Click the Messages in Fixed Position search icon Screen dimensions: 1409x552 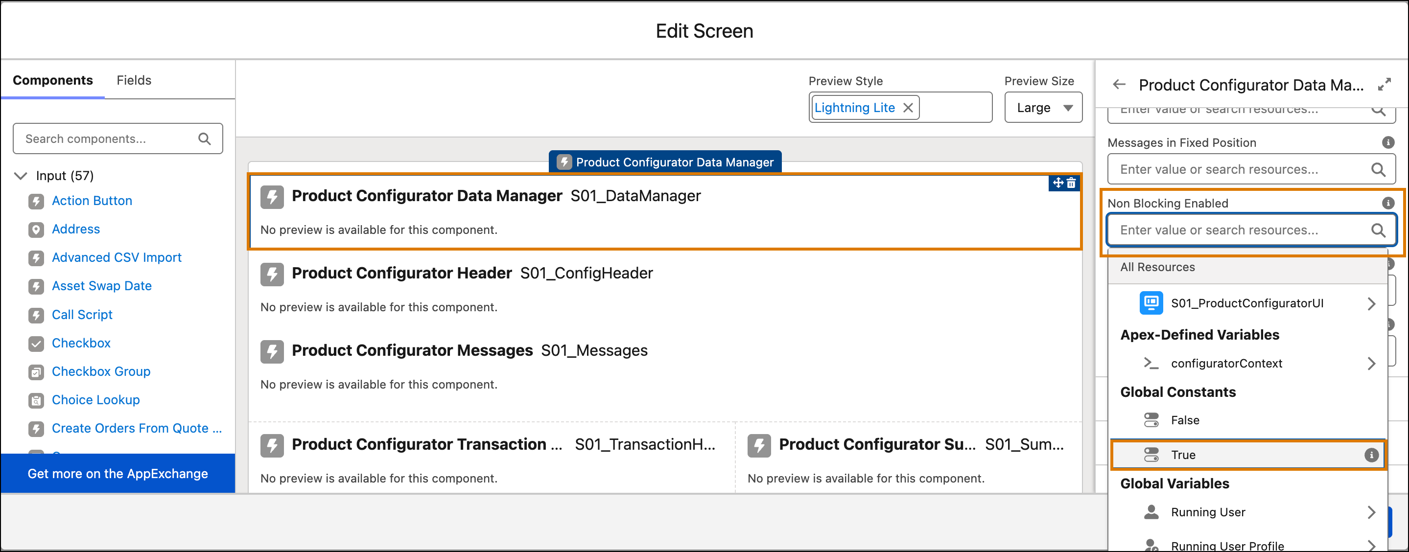pos(1378,169)
